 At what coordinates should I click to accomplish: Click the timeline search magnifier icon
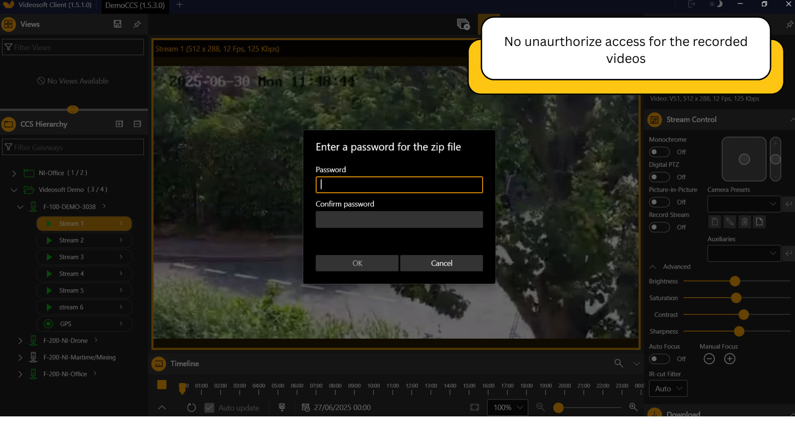619,363
